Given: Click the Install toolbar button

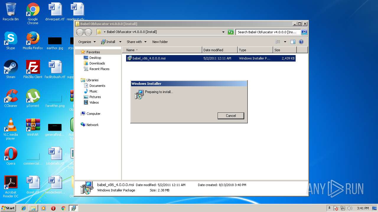Looking at the screenshot, I should [x=108, y=42].
